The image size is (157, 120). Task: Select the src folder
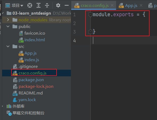tap(21, 47)
